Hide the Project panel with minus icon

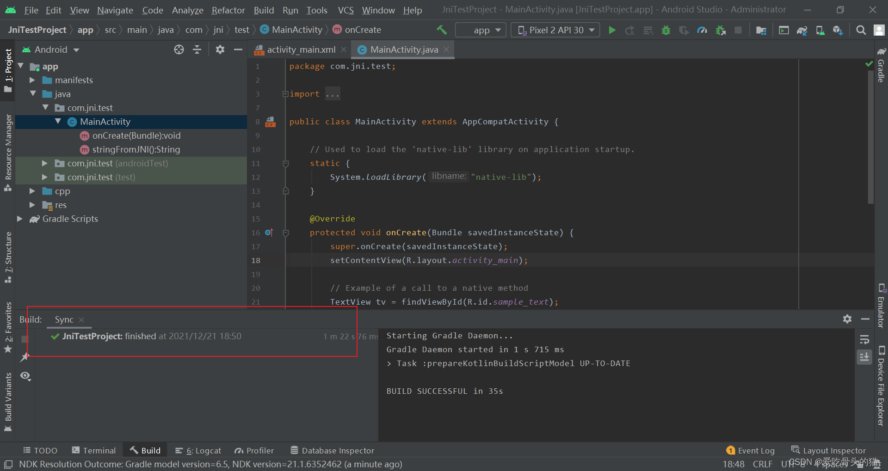coord(238,49)
